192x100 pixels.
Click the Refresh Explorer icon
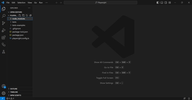coord(27,16)
